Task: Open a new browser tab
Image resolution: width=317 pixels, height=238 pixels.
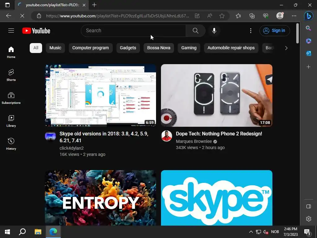Action: click(94, 5)
